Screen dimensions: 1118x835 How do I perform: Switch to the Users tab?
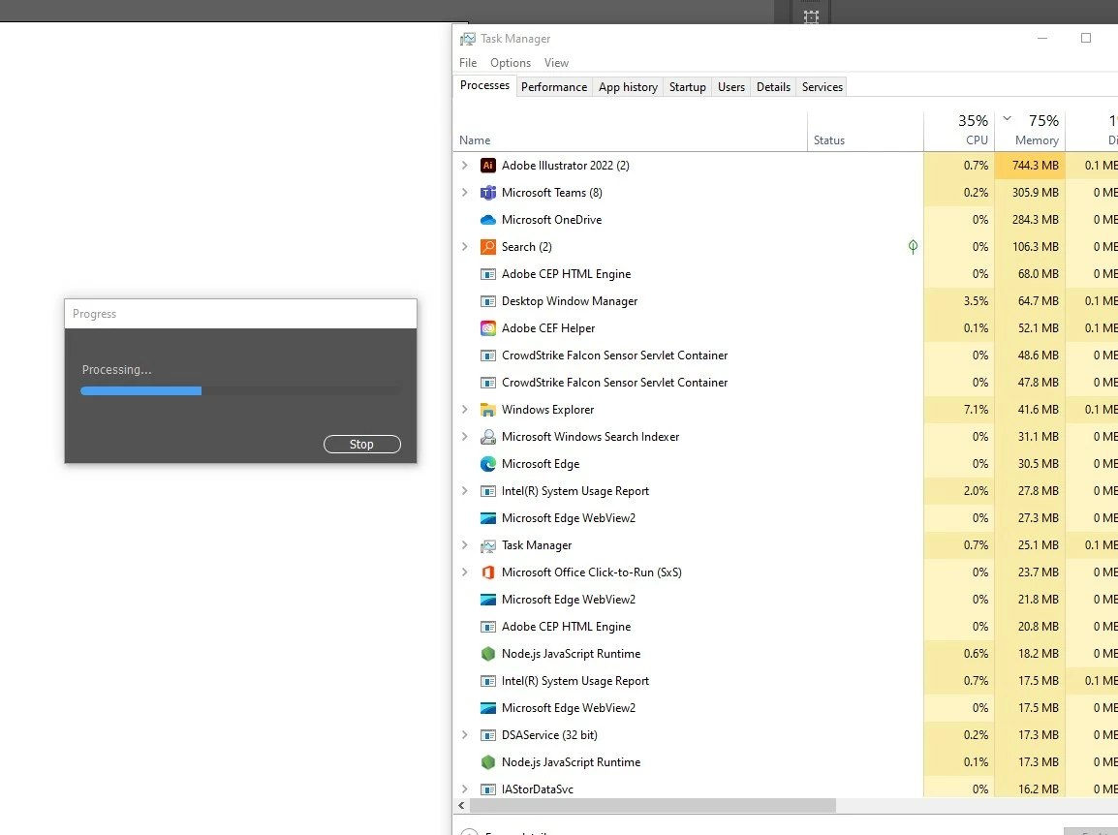pos(730,87)
